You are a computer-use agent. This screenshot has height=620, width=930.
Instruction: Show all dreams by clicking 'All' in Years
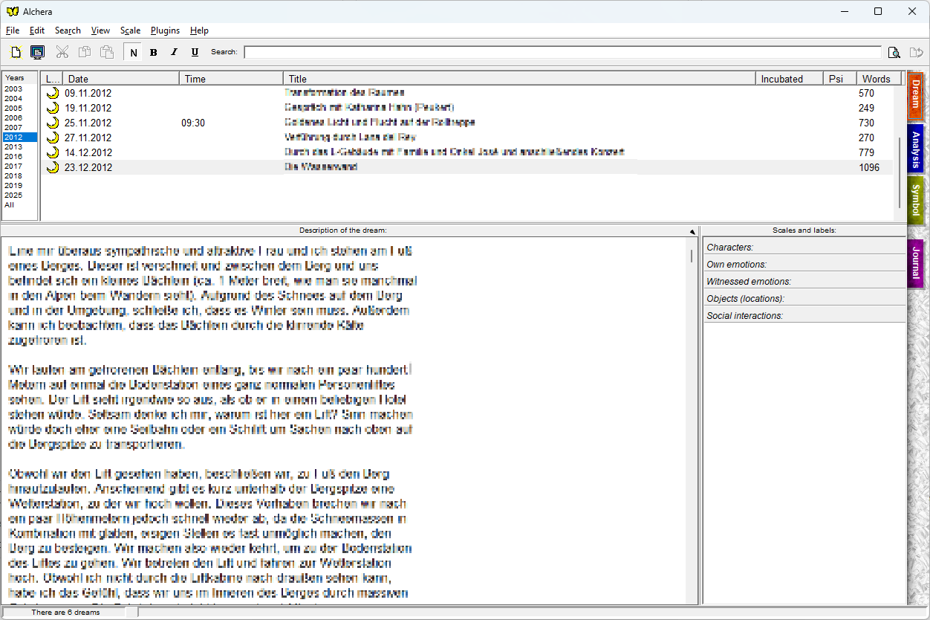click(12, 204)
